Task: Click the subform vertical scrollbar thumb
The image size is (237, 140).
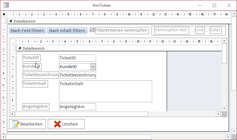Action: pyautogui.click(x=224, y=53)
